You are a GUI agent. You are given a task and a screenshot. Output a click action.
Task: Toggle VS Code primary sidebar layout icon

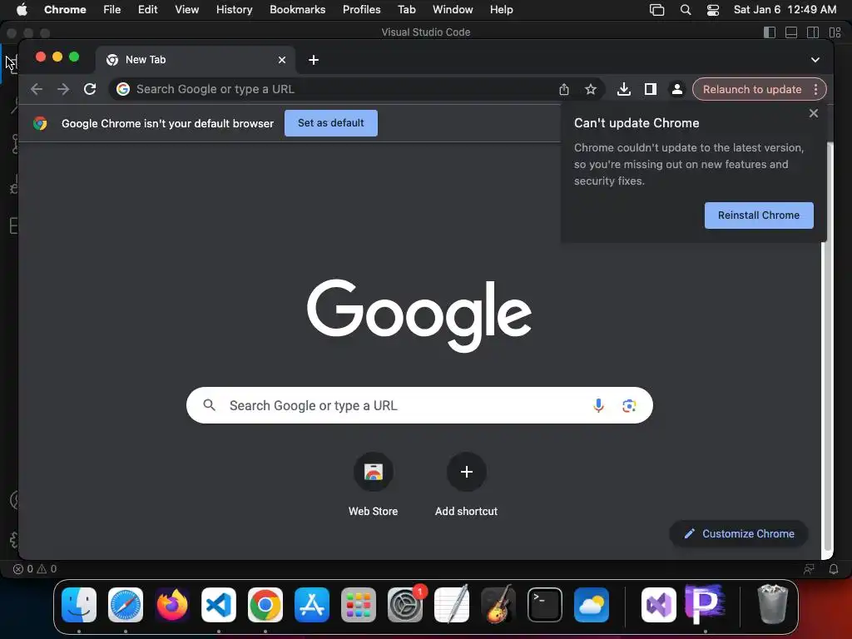(x=770, y=32)
